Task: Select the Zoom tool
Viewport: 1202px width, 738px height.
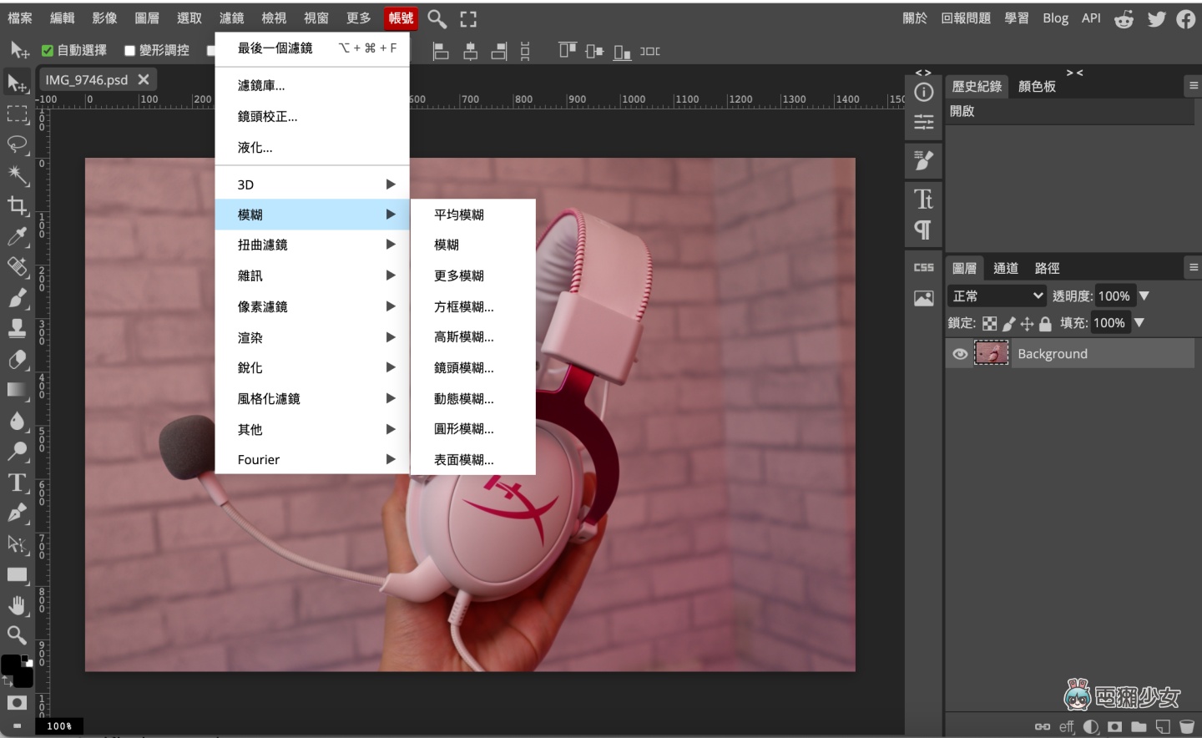Action: (18, 635)
